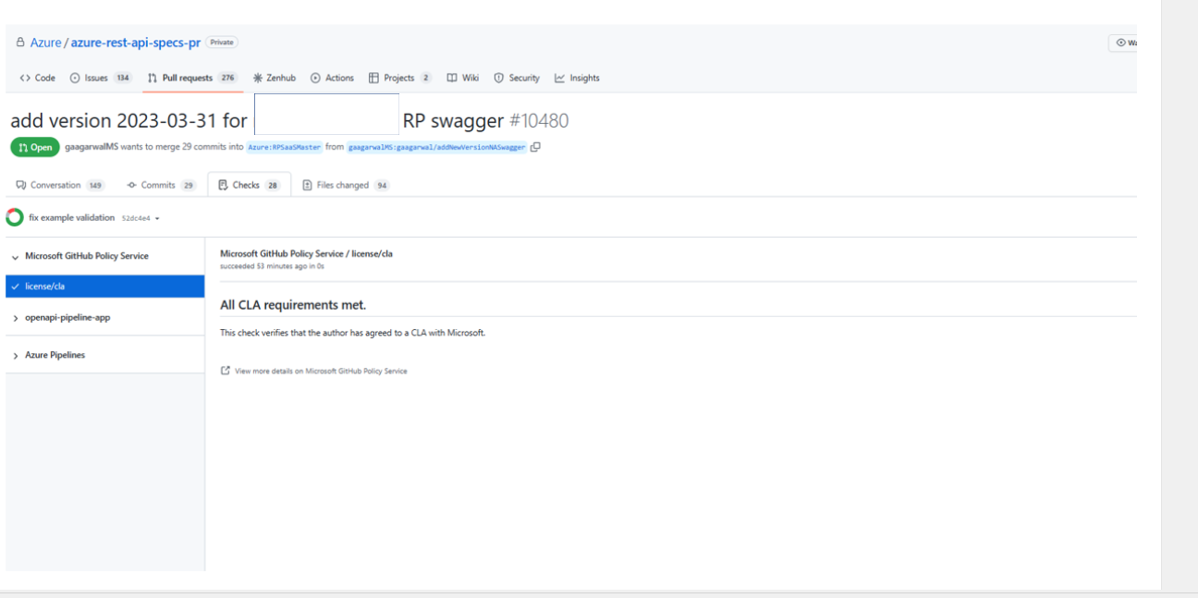Click the fix example validation commit title
The image size is (1198, 598).
pyautogui.click(x=72, y=218)
